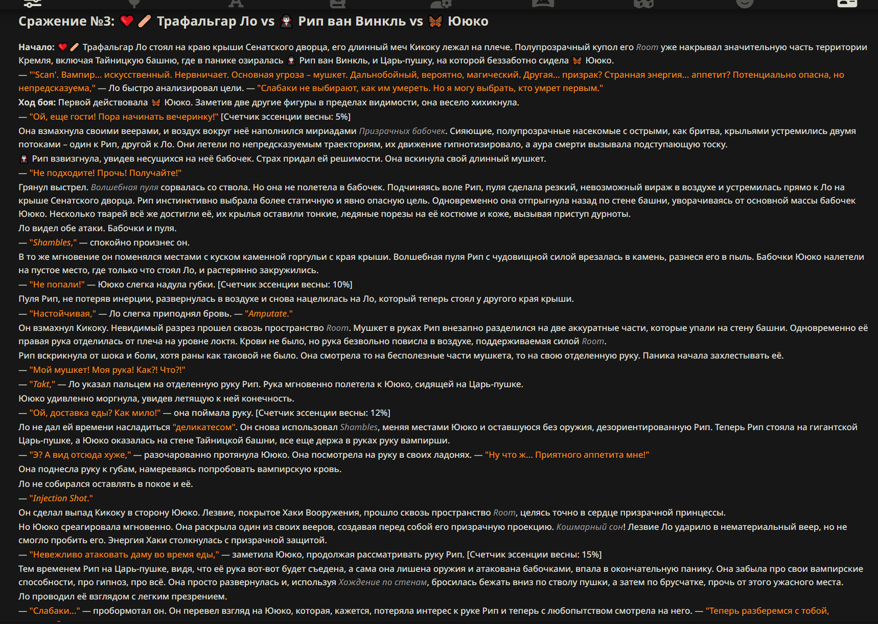Click 'Ююко удивленно моргнула, увидев летящую к ней конечность.'
Viewport: 878px width, 624px height.
(156, 398)
